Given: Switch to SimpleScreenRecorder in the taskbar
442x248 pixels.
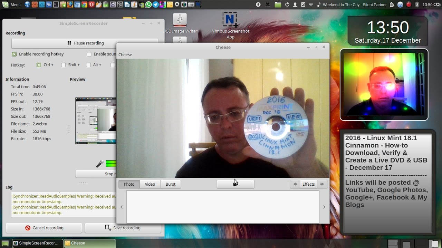Looking at the screenshot, I should tap(38, 243).
